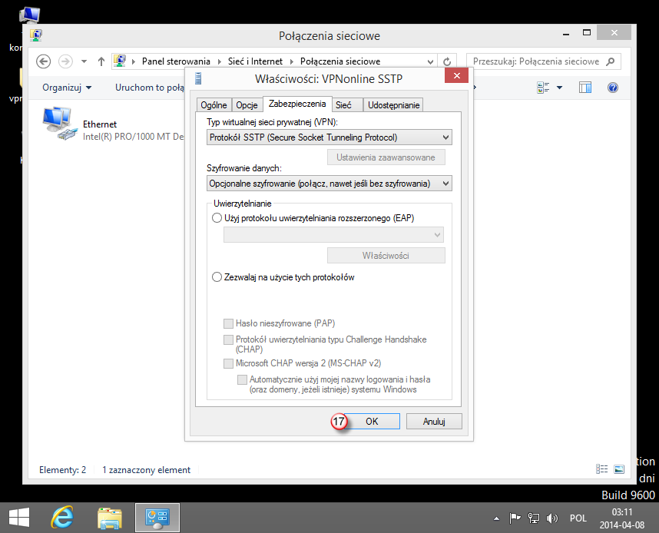Switch to details view icon in the status bar
Viewport: 659px width, 533px height.
602,469
